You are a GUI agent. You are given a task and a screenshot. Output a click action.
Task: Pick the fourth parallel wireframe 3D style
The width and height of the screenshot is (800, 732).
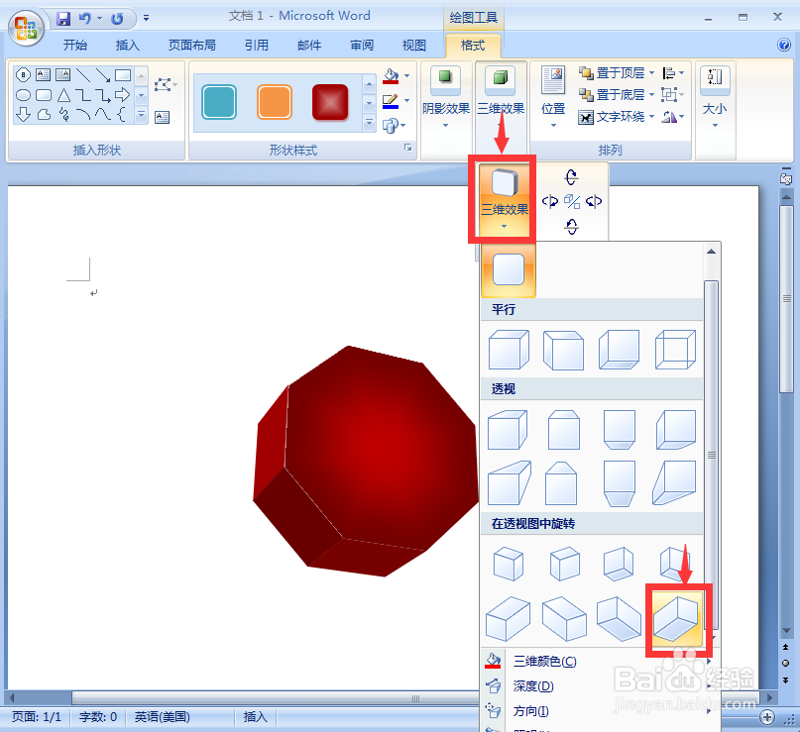(675, 350)
